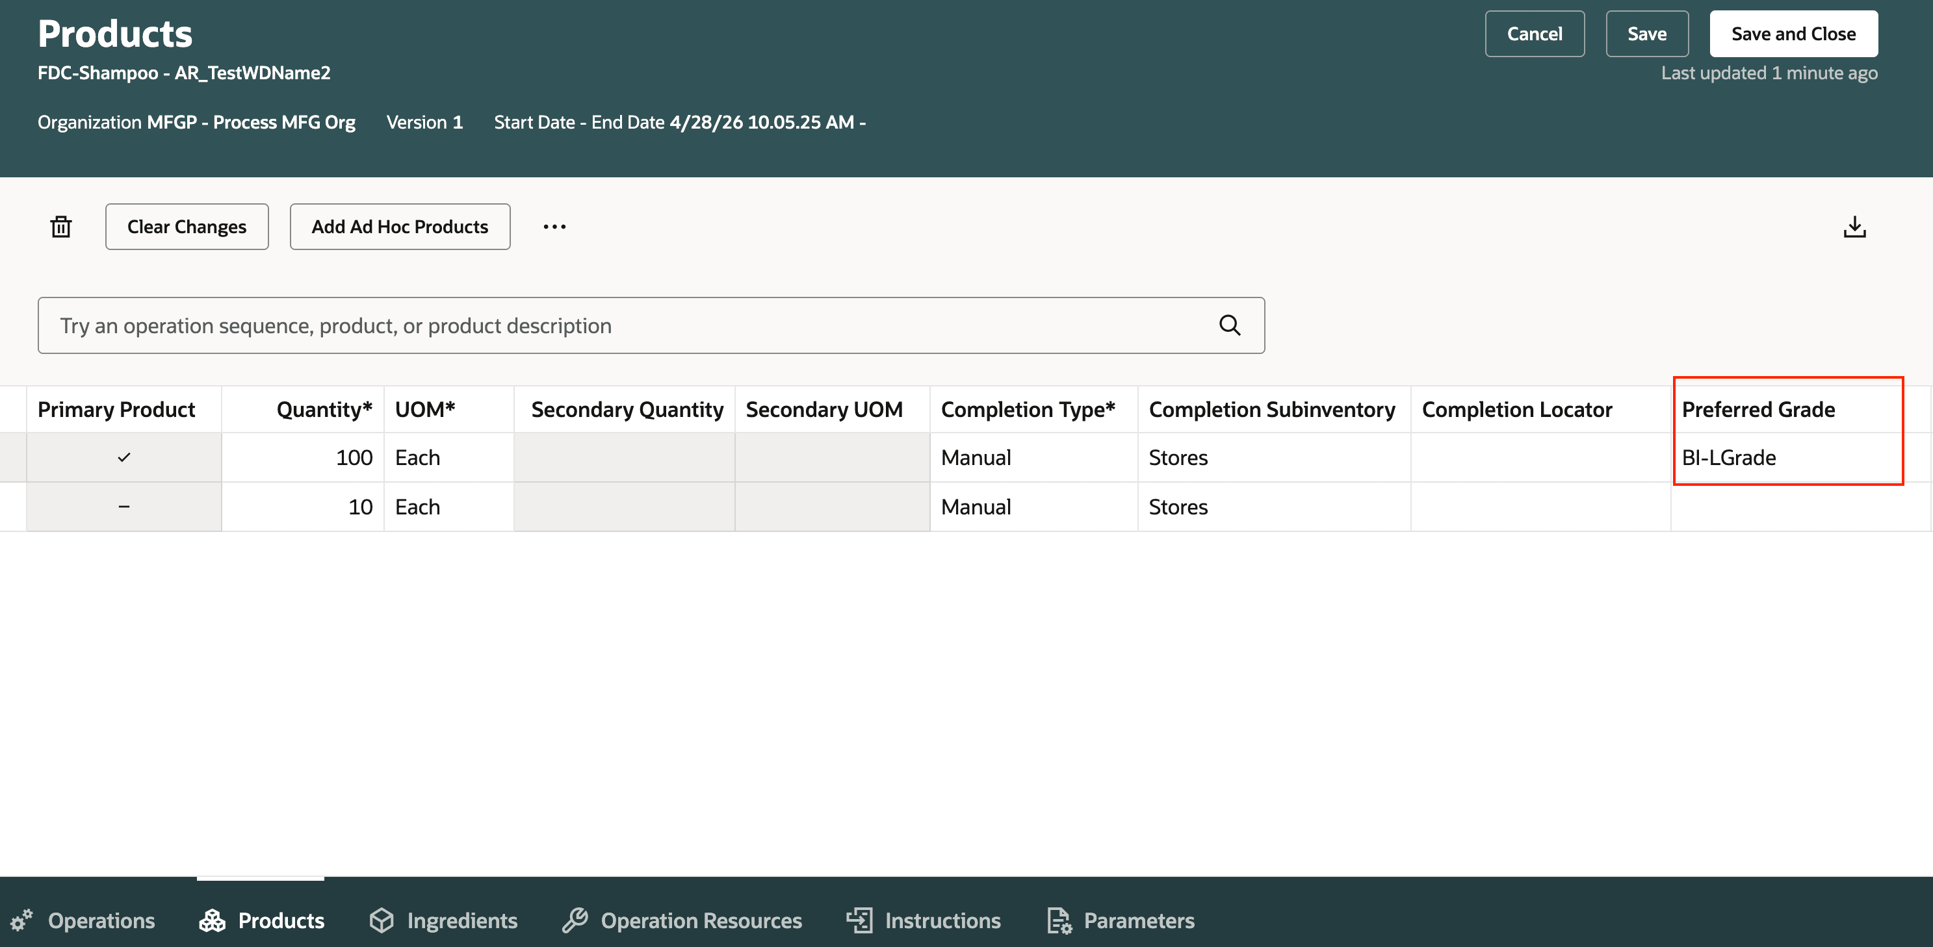Select primary product checkmark in 100 row
The image size is (1933, 947).
click(x=123, y=457)
